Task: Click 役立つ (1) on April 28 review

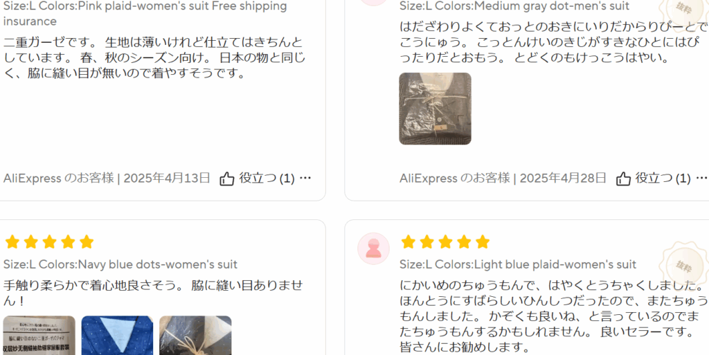Action: (x=663, y=179)
